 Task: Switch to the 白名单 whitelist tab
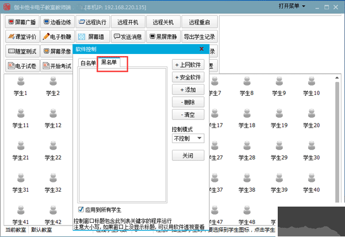coord(88,63)
